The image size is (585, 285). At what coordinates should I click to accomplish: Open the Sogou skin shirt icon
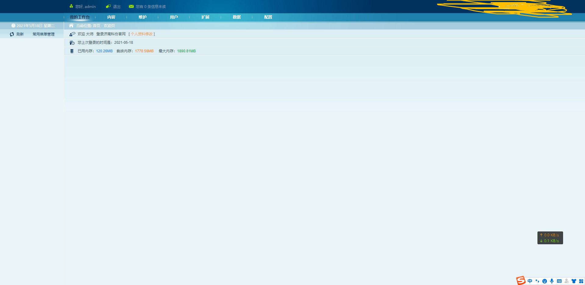coord(574,281)
